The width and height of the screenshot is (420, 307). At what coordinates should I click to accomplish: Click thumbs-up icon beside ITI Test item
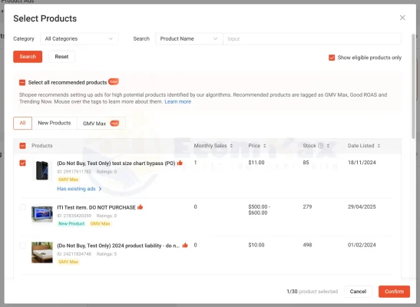[x=140, y=207]
